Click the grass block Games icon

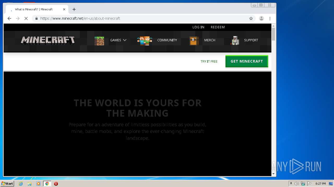pyautogui.click(x=99, y=41)
